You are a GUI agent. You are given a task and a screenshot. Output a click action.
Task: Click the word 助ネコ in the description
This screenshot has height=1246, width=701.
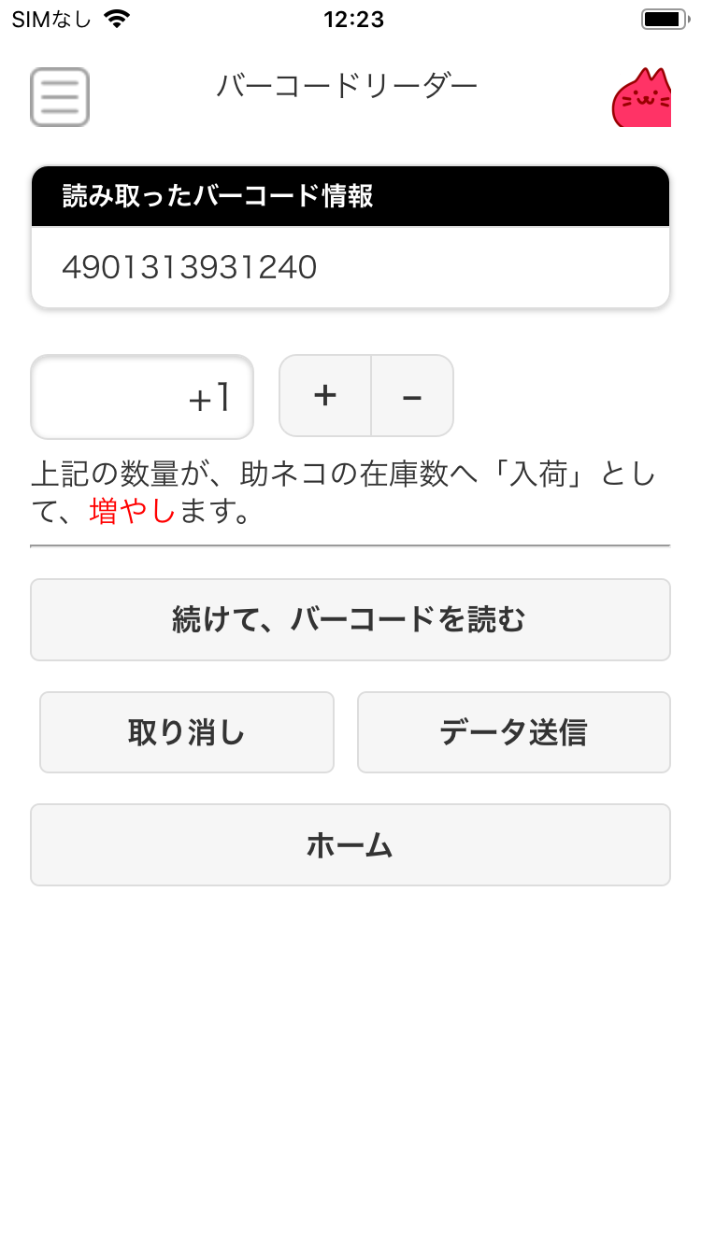tap(286, 475)
